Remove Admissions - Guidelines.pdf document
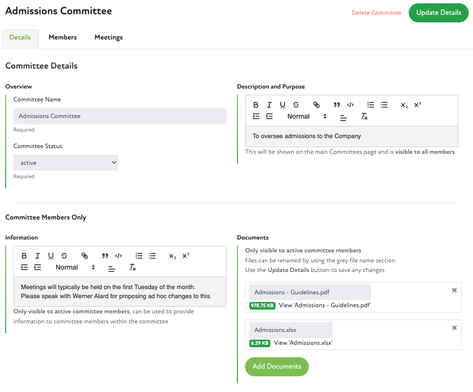 454,290
